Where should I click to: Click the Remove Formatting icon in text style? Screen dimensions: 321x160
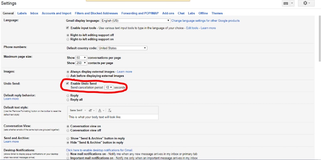[110, 110]
